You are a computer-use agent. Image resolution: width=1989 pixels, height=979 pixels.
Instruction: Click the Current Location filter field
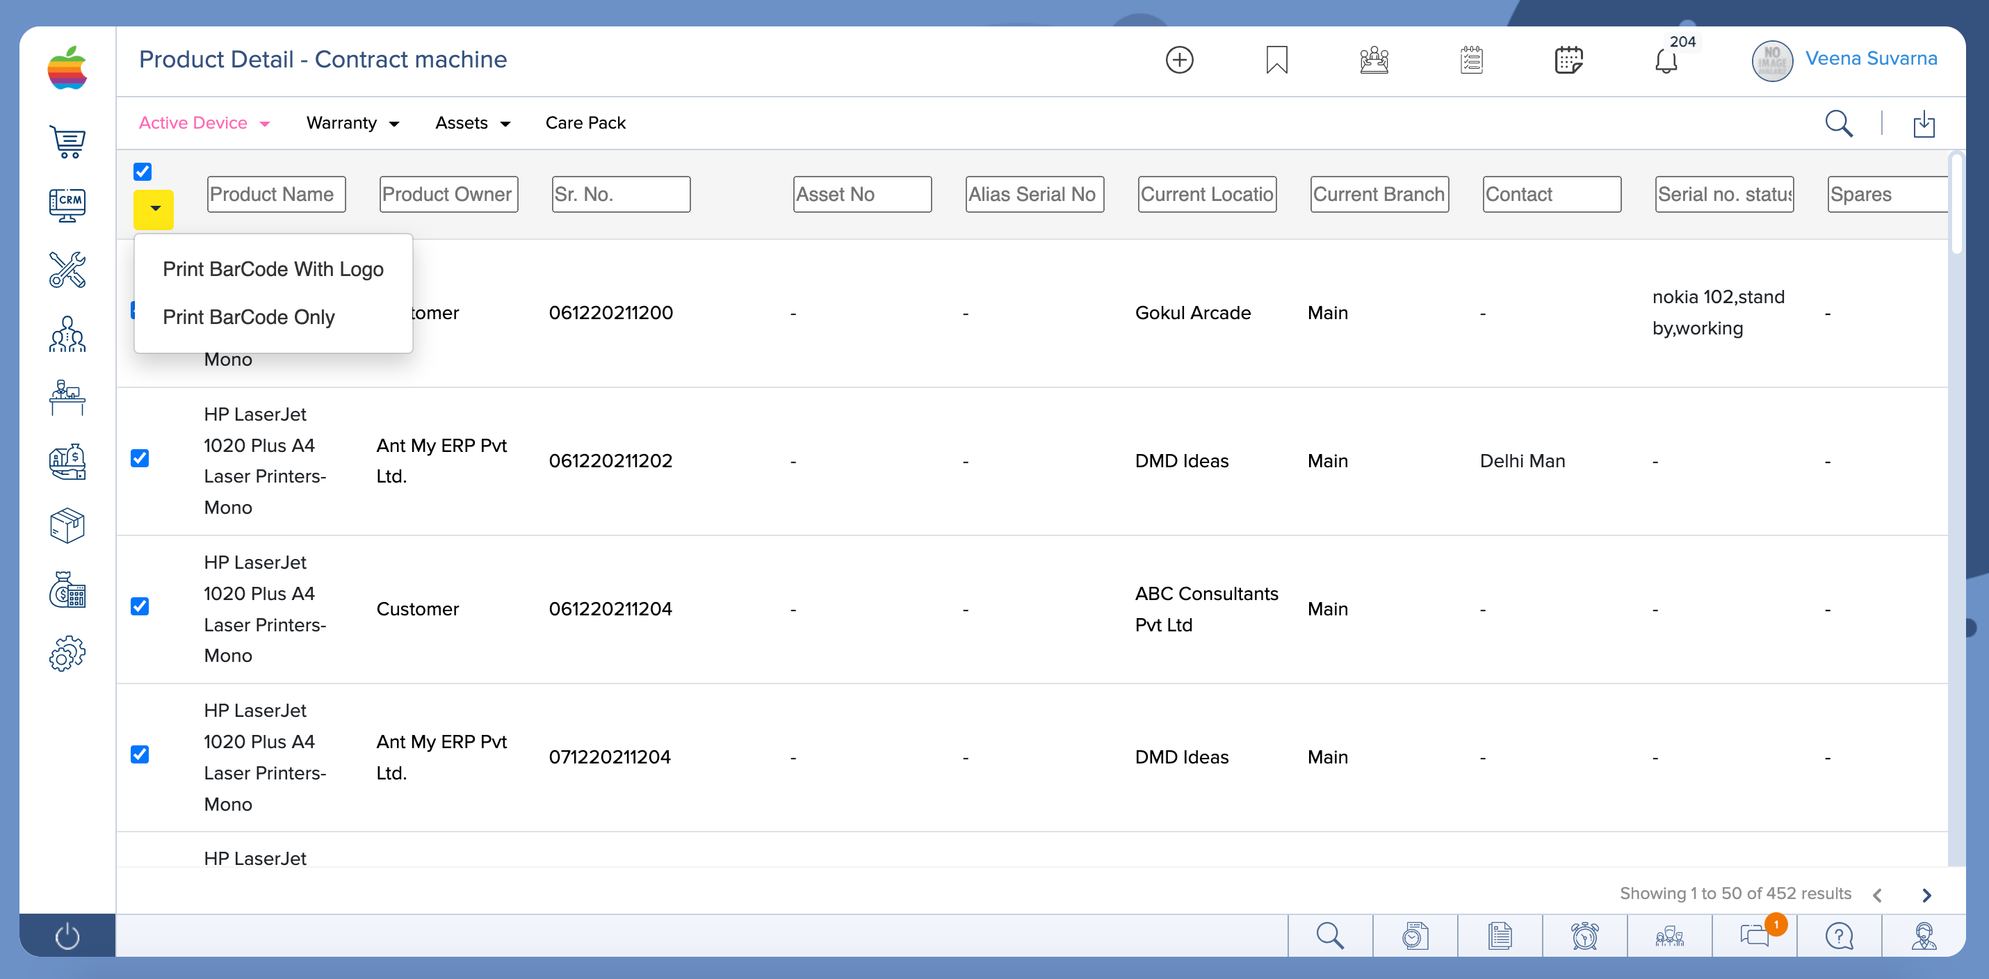click(1207, 194)
